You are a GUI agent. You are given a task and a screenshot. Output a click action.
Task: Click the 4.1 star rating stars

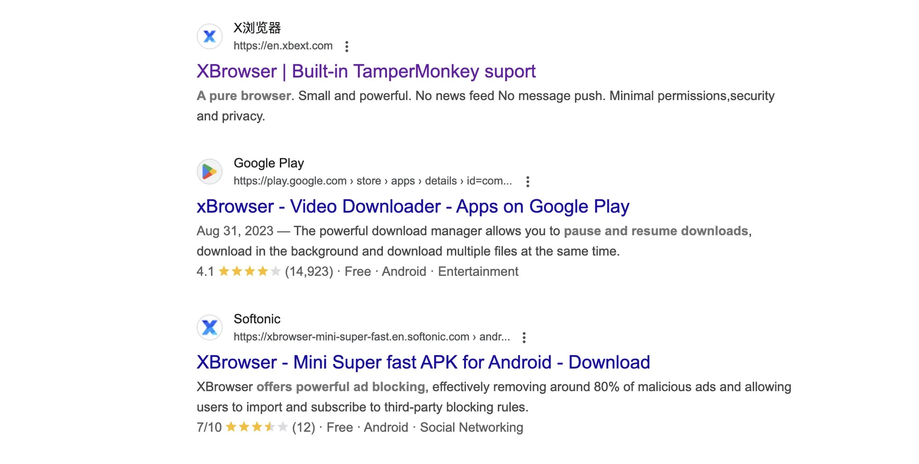[x=249, y=272]
